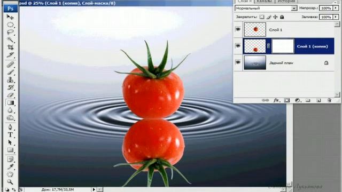Select the Move tool
Viewport: 342px width, 192px height.
[x=10, y=17]
